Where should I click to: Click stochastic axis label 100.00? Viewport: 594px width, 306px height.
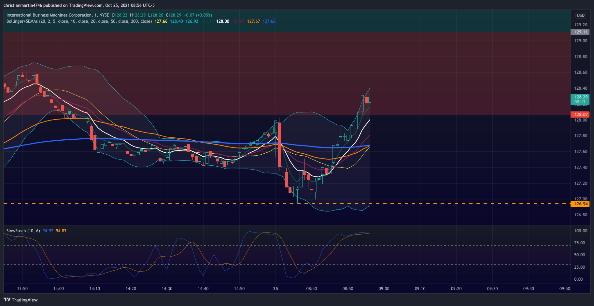[581, 231]
